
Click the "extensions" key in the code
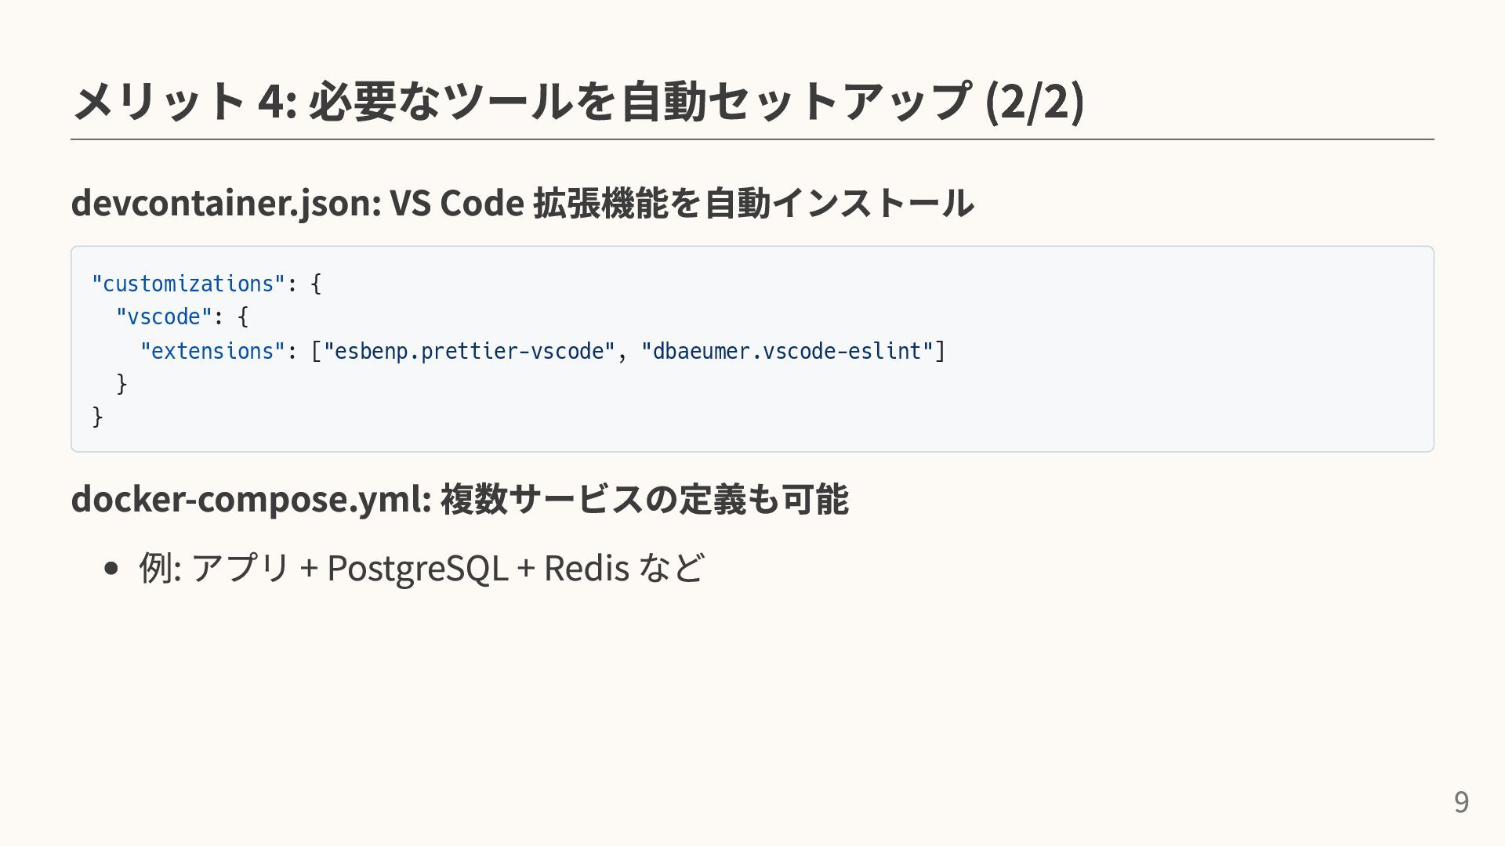point(212,351)
